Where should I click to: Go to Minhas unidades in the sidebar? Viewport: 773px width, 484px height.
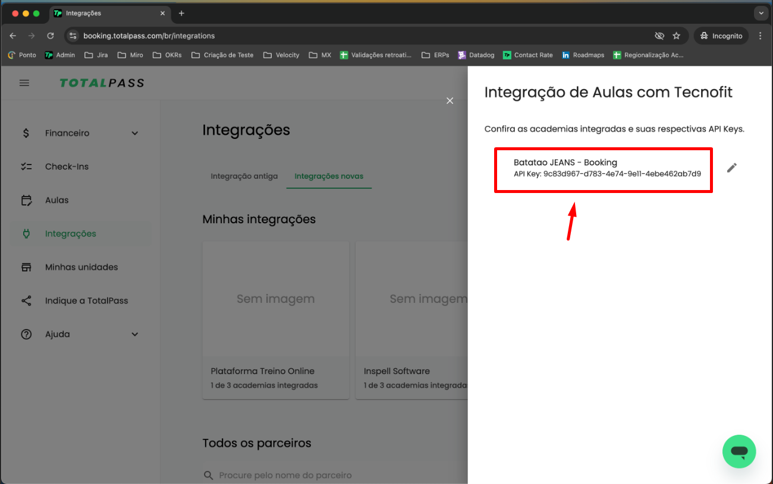(81, 267)
